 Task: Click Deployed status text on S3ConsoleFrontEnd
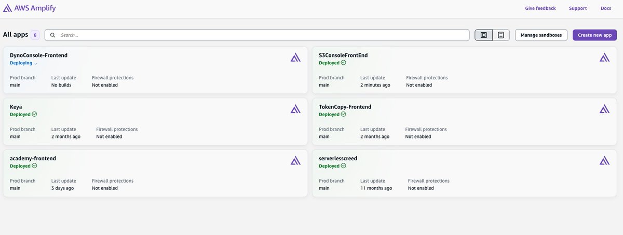coord(329,63)
